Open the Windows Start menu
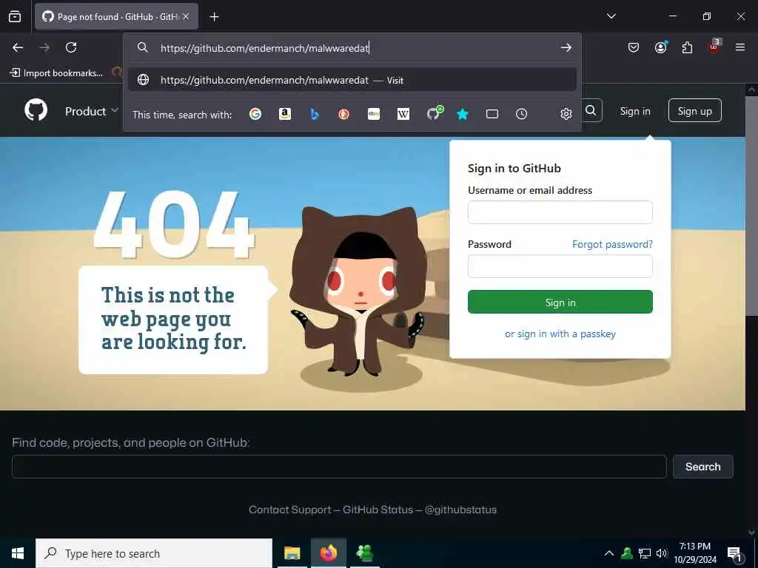This screenshot has width=758, height=568. click(x=18, y=553)
